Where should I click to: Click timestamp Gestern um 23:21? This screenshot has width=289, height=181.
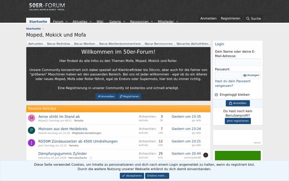point(186,141)
